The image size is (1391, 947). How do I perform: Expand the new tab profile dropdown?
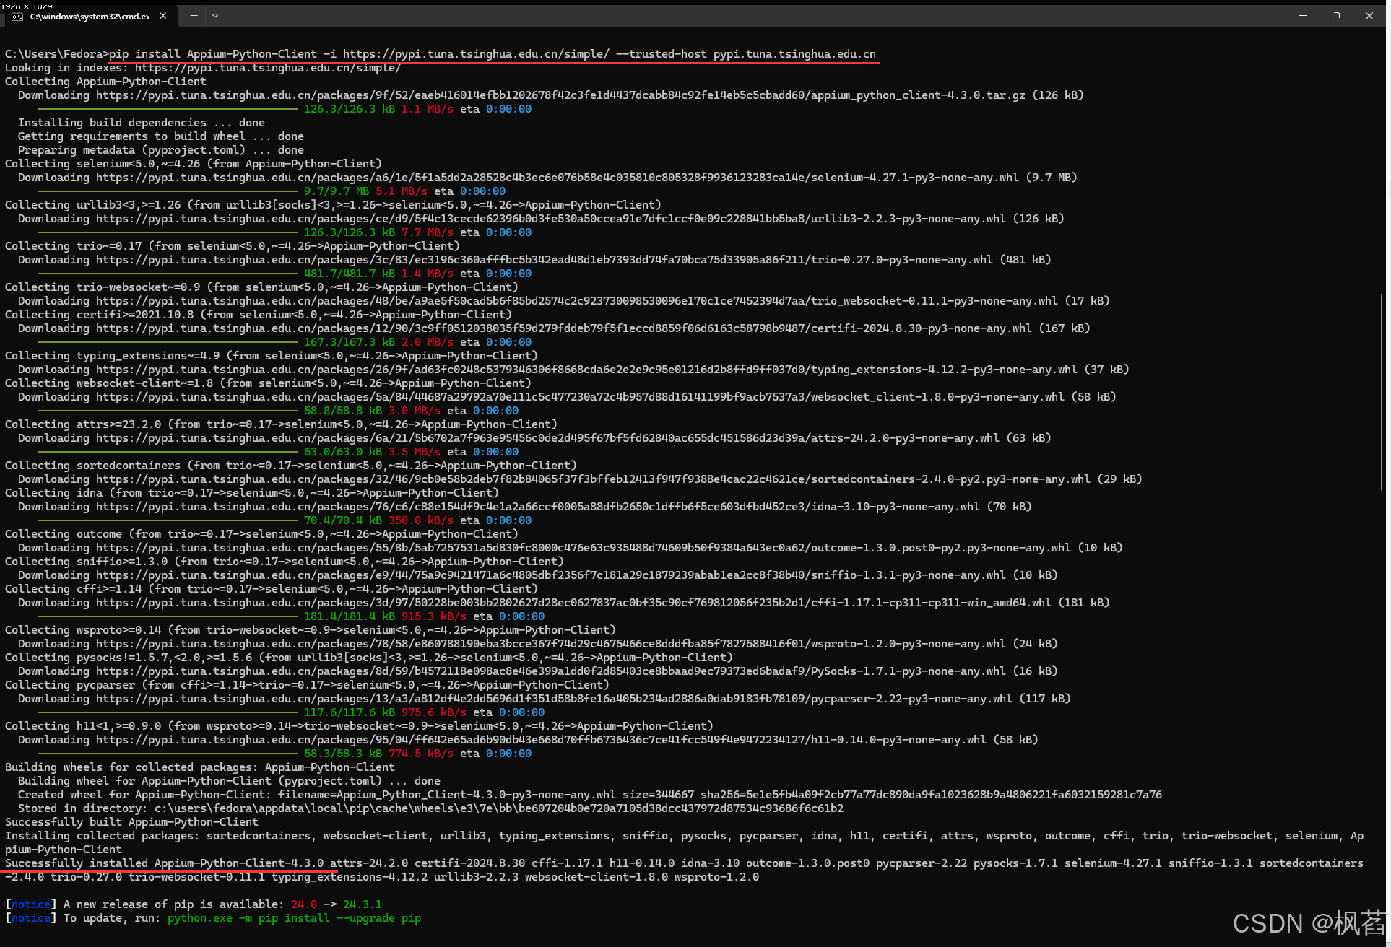(x=215, y=16)
